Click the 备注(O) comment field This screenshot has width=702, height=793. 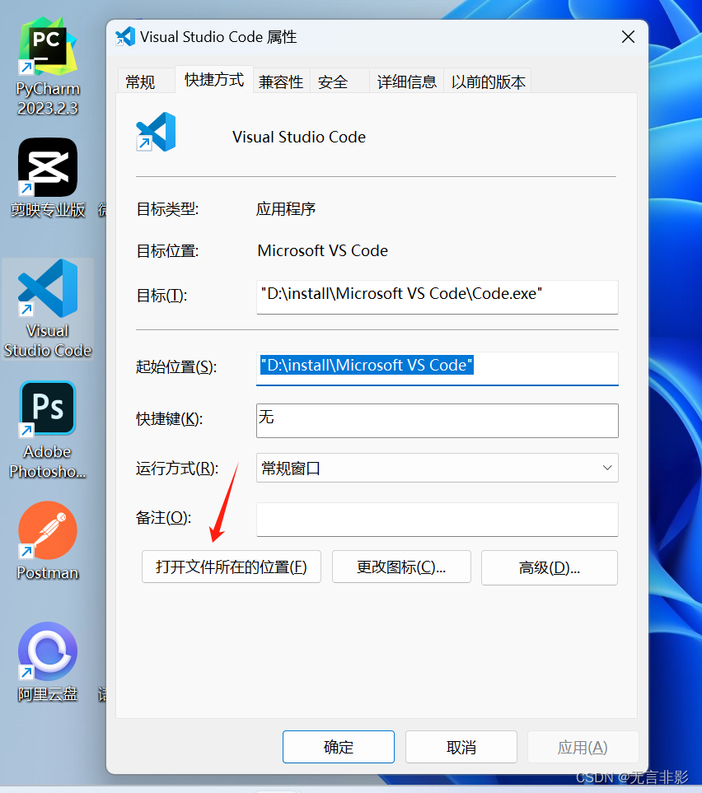tap(438, 520)
